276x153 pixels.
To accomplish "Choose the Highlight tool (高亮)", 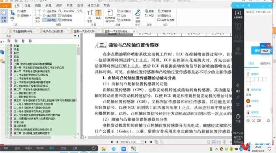I will [x=98, y=15].
